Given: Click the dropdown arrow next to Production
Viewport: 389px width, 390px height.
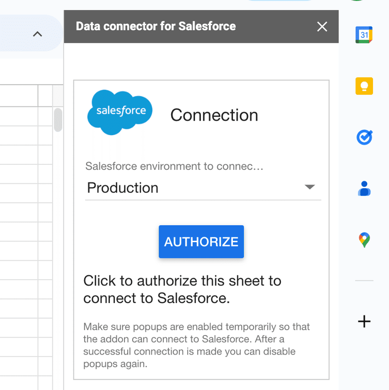Looking at the screenshot, I should [310, 187].
